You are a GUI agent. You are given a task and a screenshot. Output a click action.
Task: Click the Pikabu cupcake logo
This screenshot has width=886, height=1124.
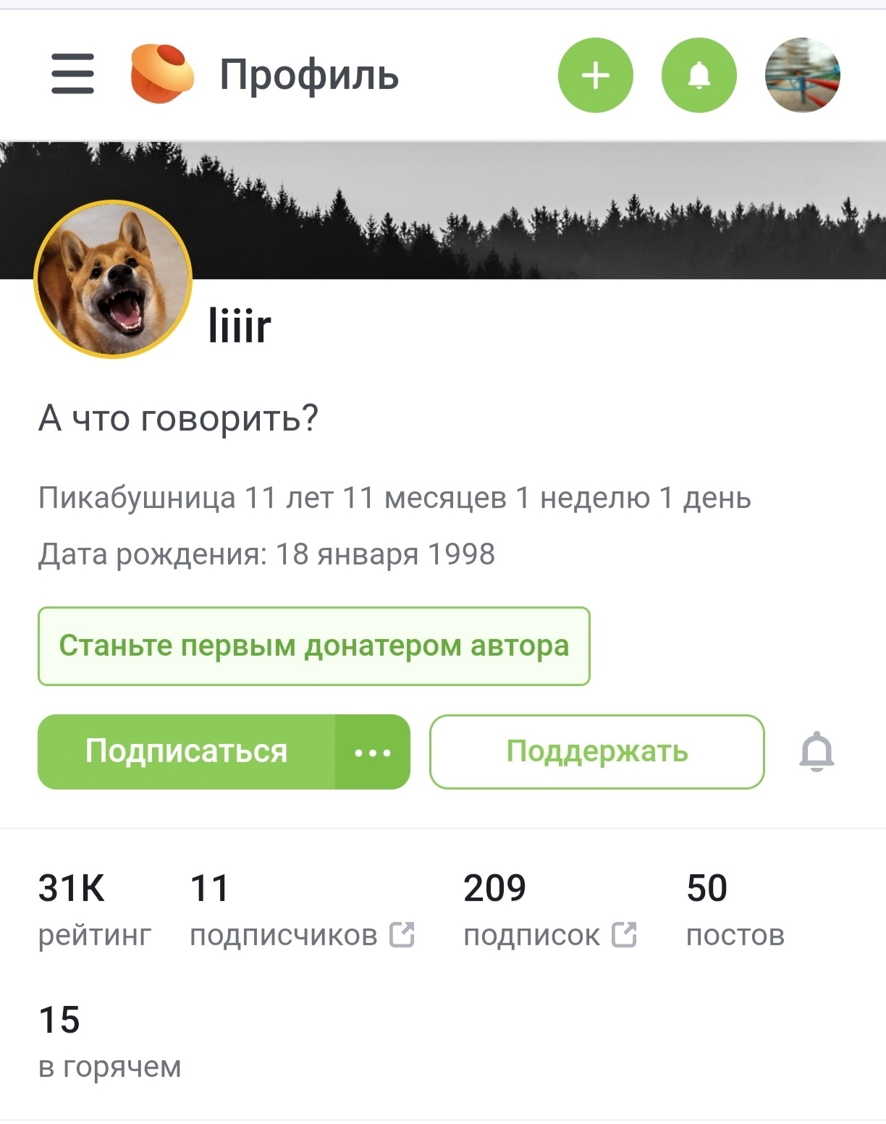pos(162,73)
